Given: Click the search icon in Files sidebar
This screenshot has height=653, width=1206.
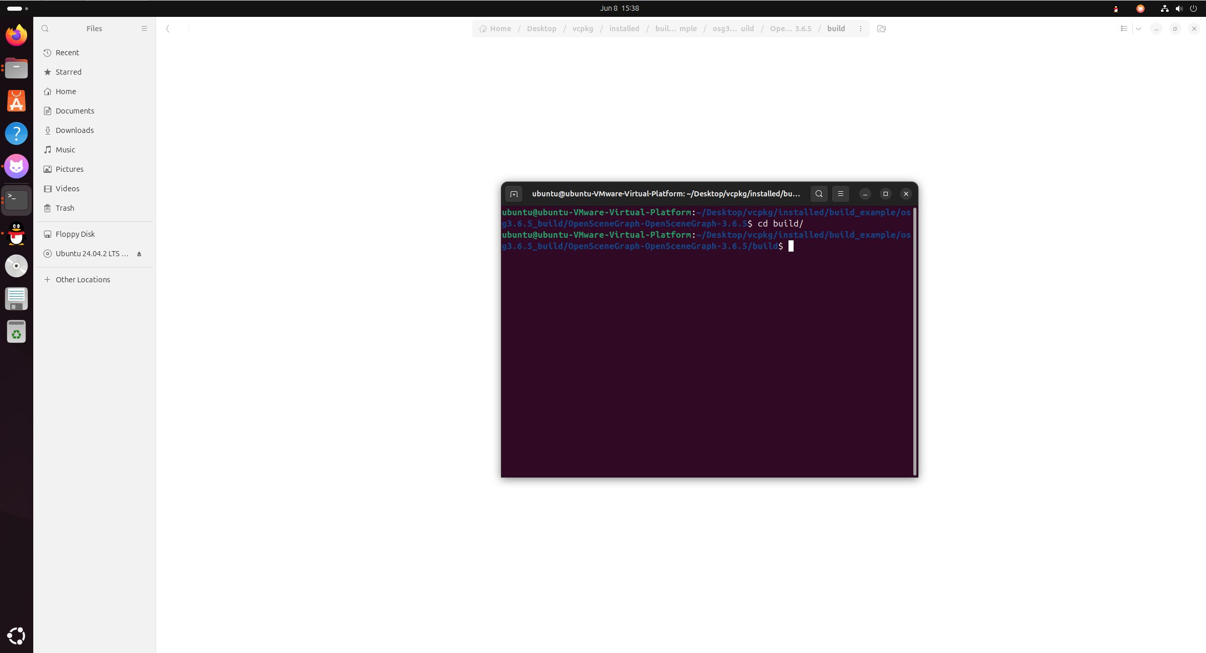Looking at the screenshot, I should click(45, 29).
